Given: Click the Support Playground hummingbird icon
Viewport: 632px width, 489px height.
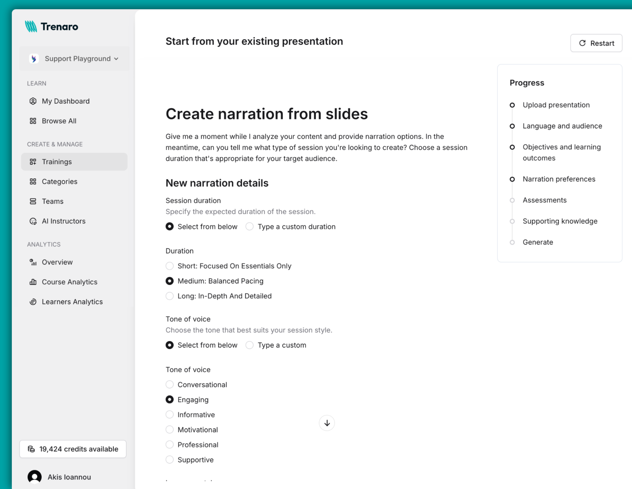Looking at the screenshot, I should [34, 58].
